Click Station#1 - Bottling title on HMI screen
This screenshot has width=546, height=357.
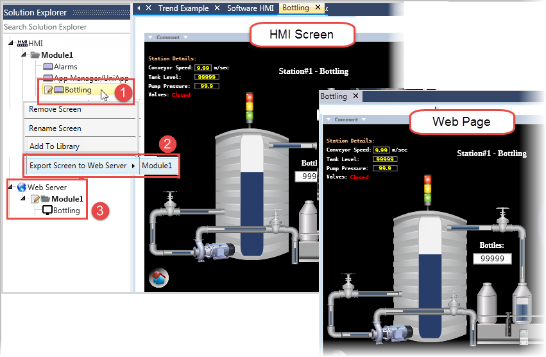pos(313,71)
